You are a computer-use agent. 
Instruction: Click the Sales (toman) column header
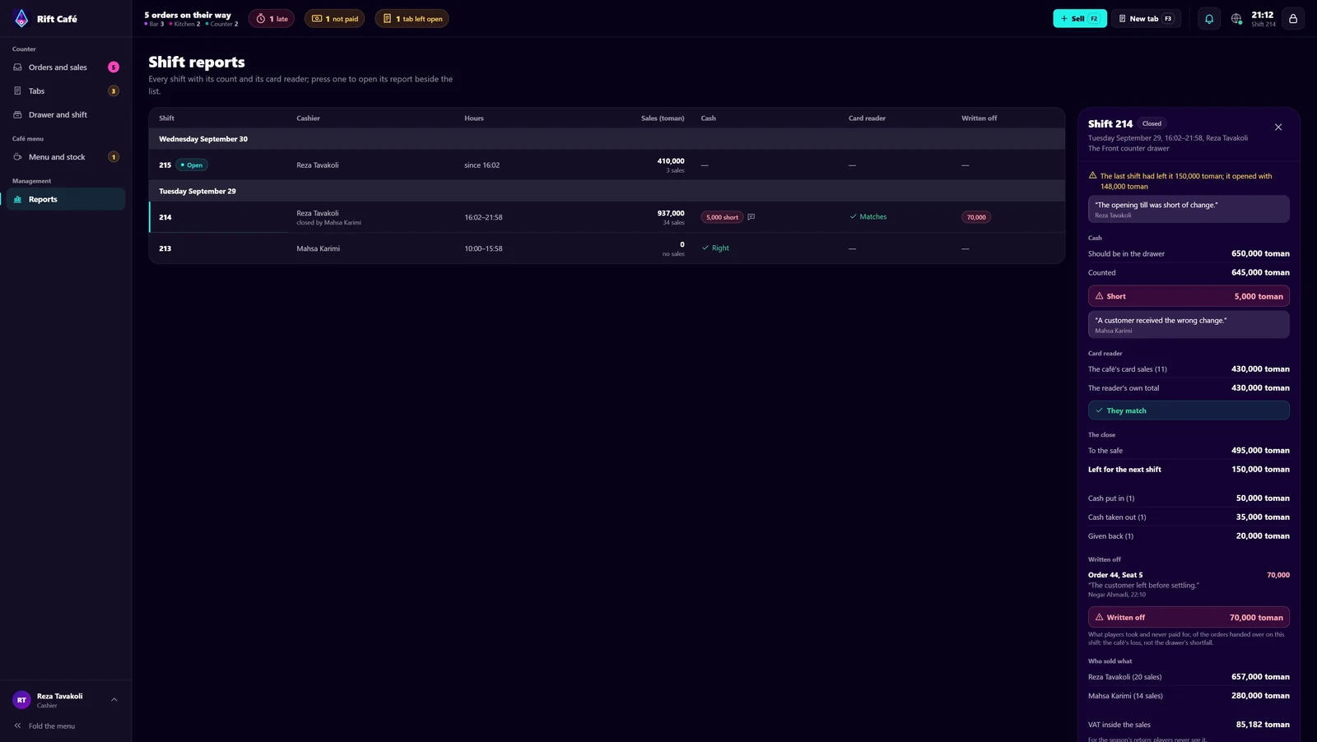(x=663, y=118)
